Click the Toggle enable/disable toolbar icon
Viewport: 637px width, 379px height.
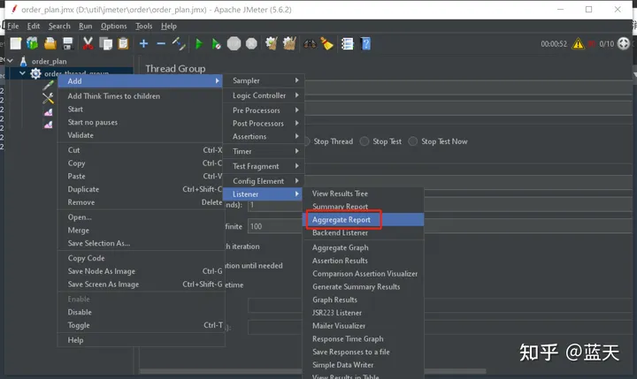[x=179, y=43]
